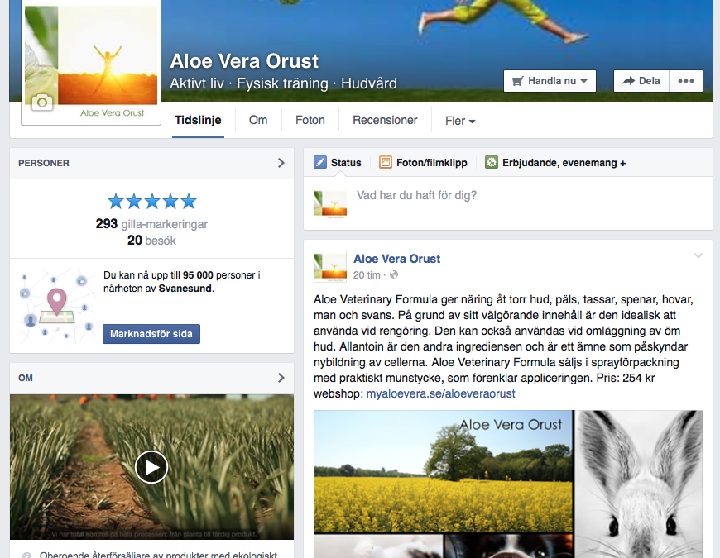Switch to the Recensioner tab
Image resolution: width=720 pixels, height=558 pixels.
(385, 120)
